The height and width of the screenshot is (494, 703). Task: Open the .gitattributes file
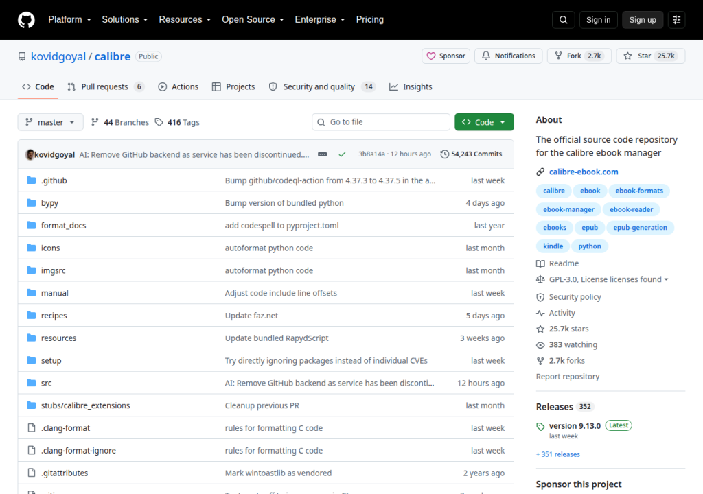pyautogui.click(x=65, y=473)
